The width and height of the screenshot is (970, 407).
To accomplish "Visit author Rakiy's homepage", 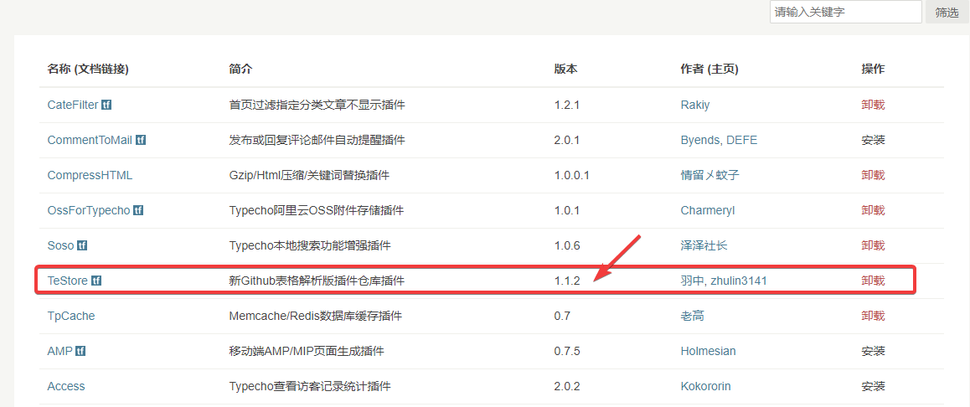I will click(694, 106).
